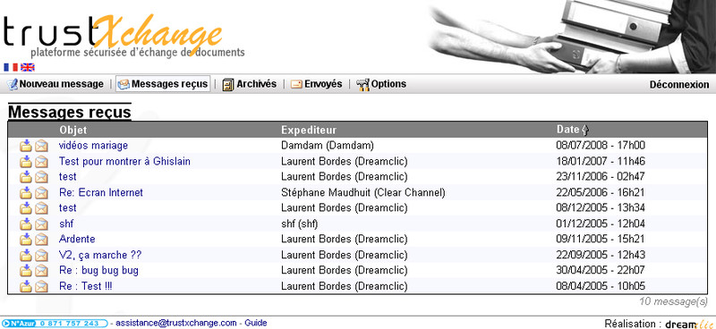Open the Envoyés messages tab
The width and height of the screenshot is (716, 329).
tap(317, 84)
